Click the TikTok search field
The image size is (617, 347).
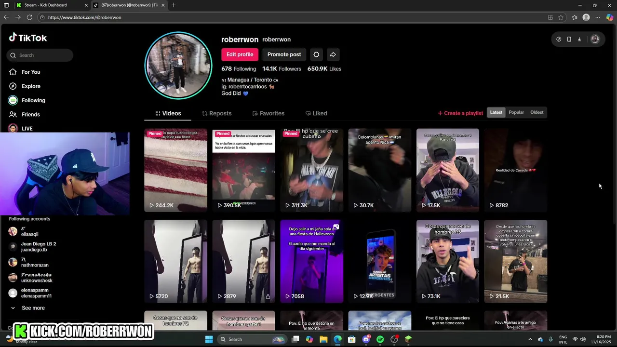40,55
